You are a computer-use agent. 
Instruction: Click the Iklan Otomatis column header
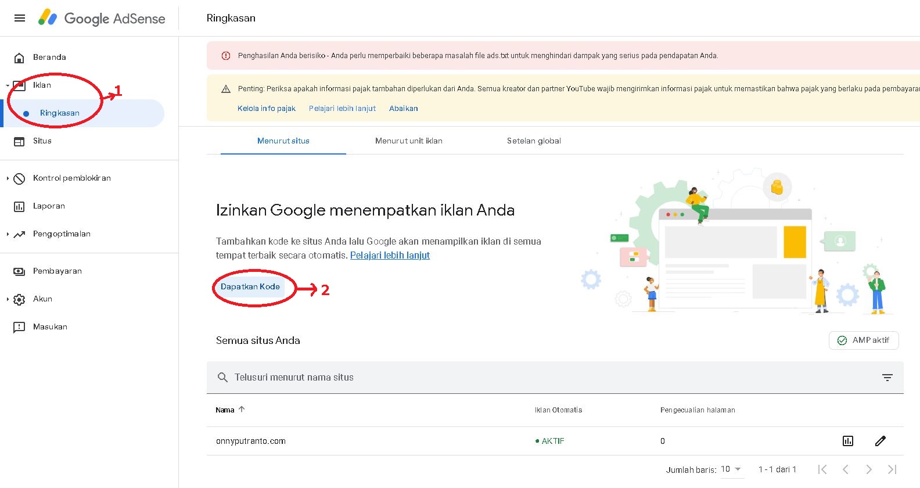coord(558,410)
